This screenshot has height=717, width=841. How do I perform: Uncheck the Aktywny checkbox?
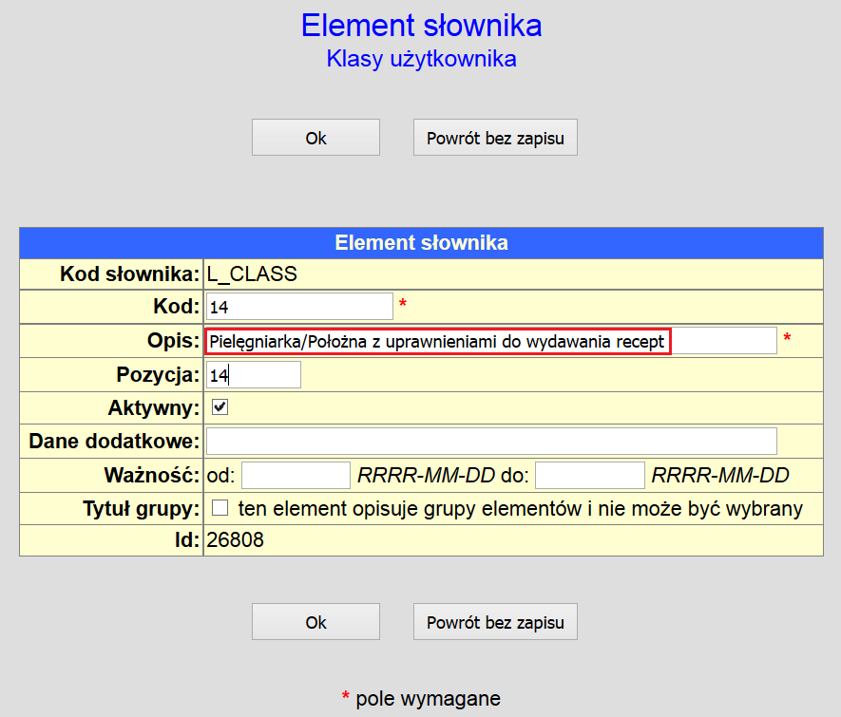tap(220, 407)
